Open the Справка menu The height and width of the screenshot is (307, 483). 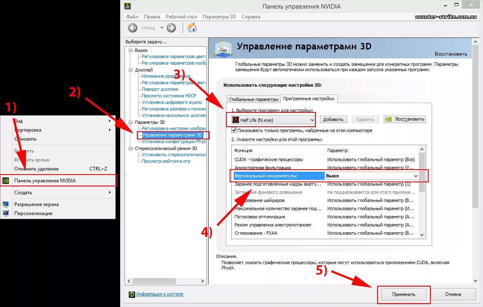click(x=251, y=17)
